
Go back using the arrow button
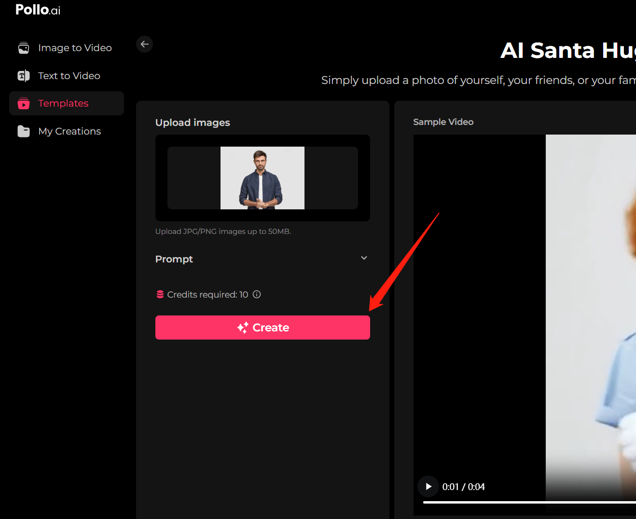pos(144,44)
